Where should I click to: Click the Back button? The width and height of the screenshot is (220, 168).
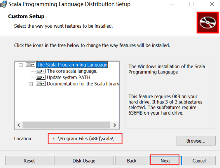tap(131, 160)
